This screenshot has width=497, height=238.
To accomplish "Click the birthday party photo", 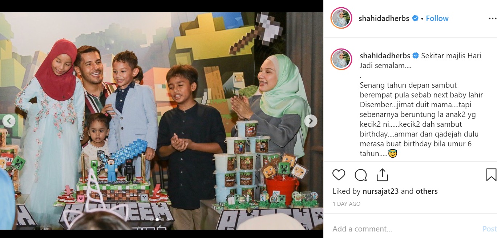I will tap(162, 121).
